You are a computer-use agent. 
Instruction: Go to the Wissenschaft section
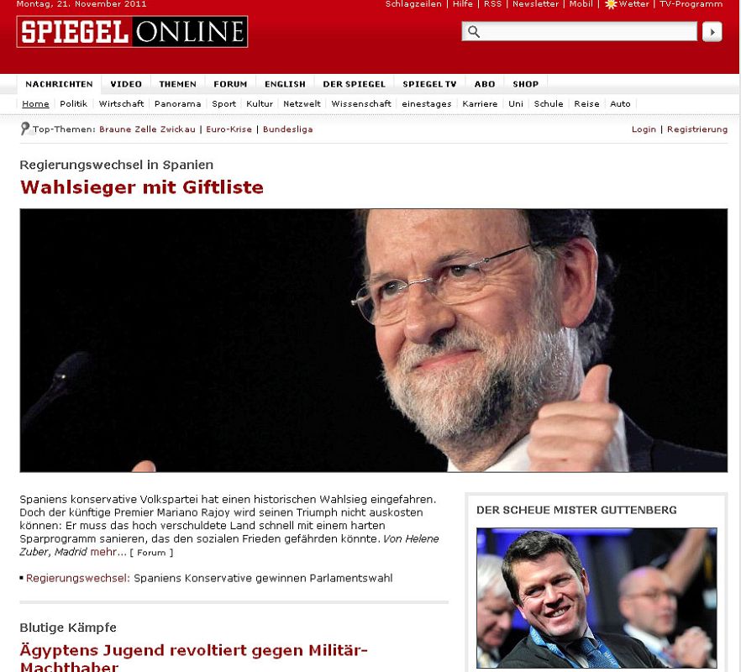361,103
